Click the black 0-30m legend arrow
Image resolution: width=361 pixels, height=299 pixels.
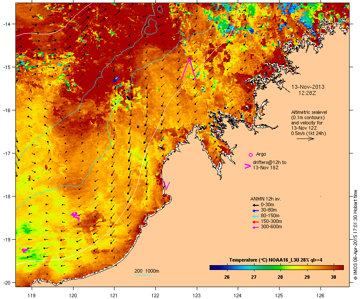255,205
